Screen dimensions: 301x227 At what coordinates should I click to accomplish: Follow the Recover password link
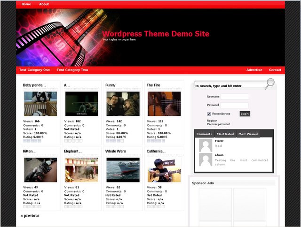tap(218, 124)
